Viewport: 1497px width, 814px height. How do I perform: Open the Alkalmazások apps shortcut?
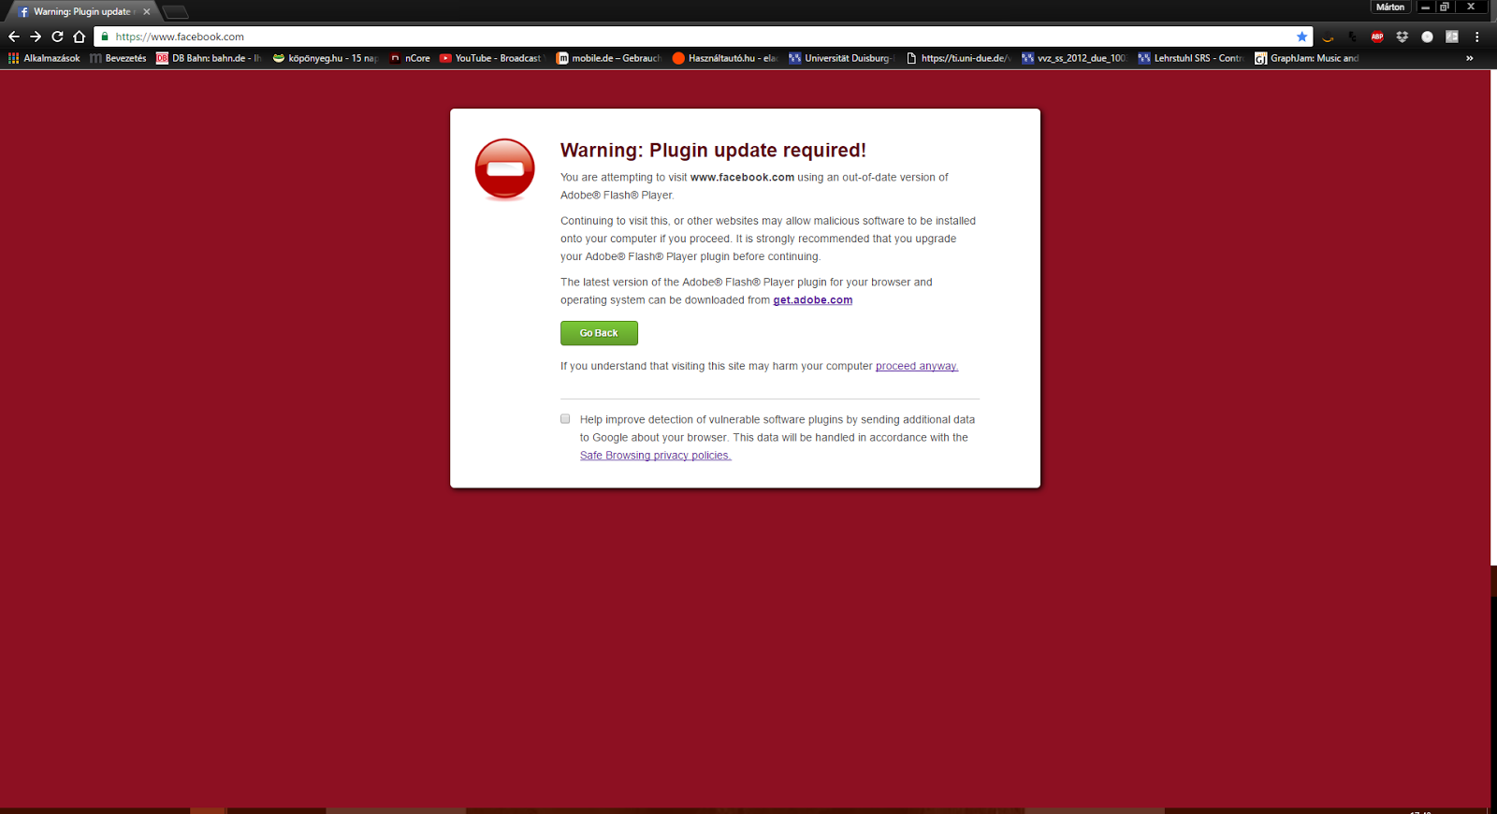pos(44,58)
